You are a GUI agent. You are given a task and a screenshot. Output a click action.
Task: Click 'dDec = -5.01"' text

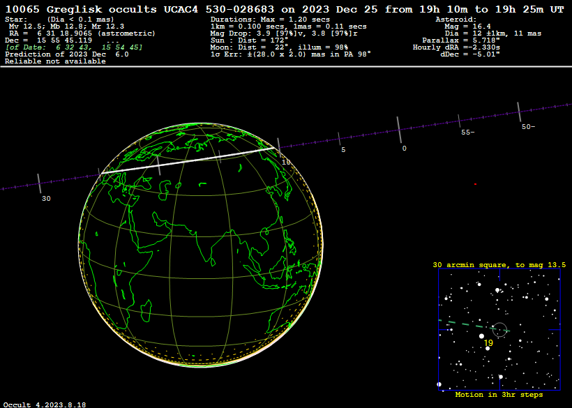pyautogui.click(x=470, y=54)
